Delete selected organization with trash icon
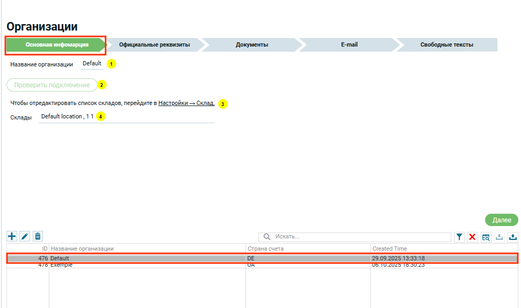 [x=38, y=236]
